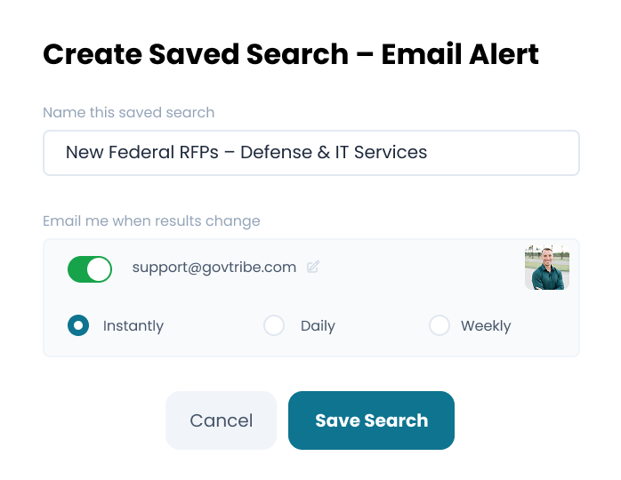Viewport: 621px width, 480px height.
Task: Click the pencil icon beside the email address
Action: (x=313, y=267)
